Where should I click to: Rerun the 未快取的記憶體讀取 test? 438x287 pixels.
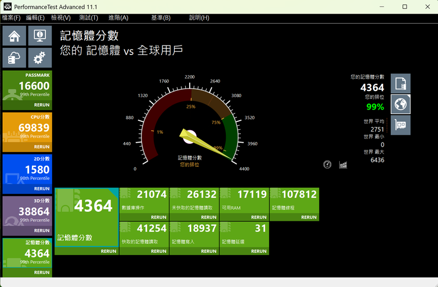(209, 217)
